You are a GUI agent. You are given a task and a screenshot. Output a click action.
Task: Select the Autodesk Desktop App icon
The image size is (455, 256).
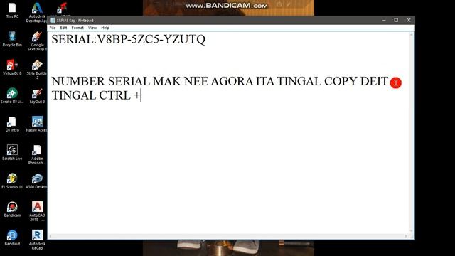click(37, 12)
